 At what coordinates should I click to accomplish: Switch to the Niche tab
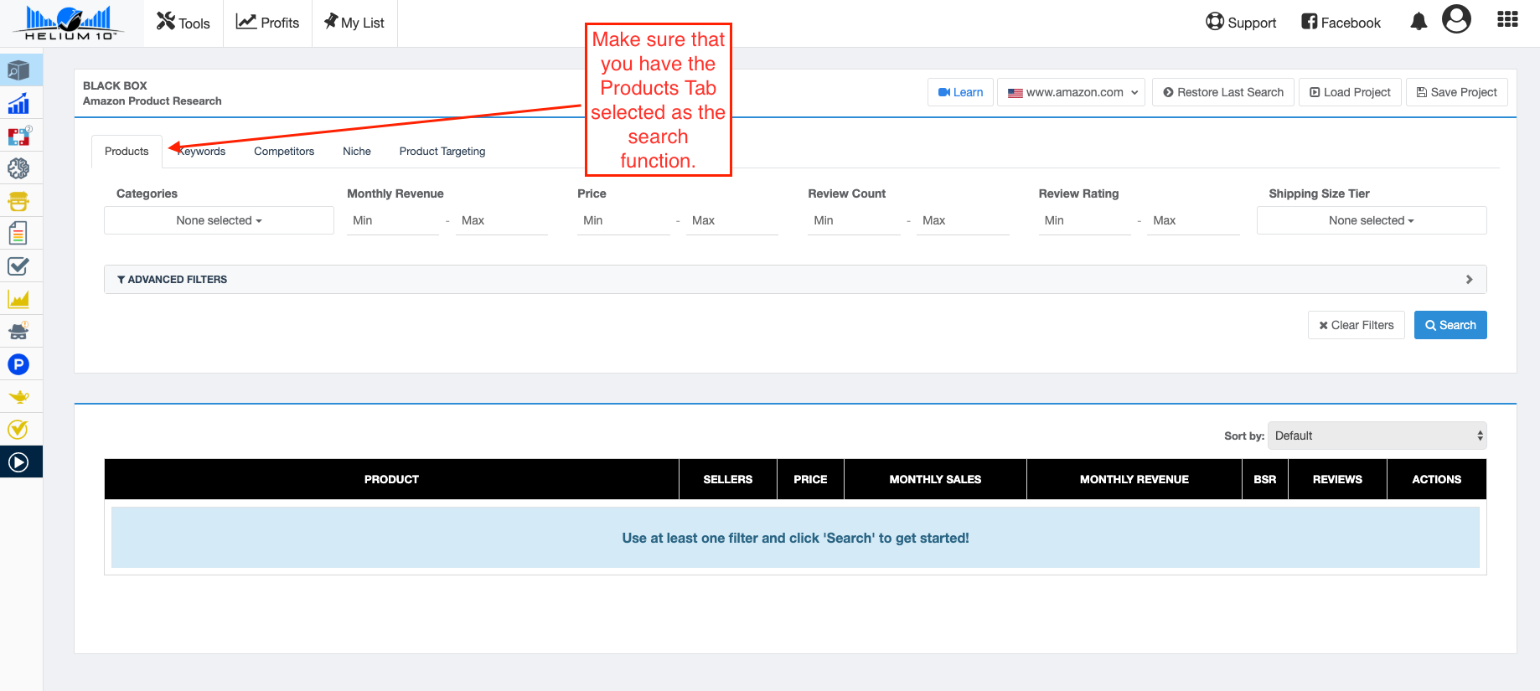pyautogui.click(x=357, y=152)
